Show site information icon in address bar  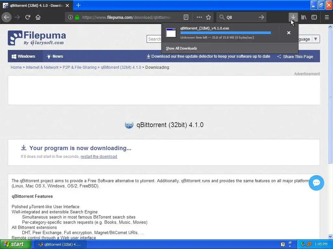(x=70, y=17)
